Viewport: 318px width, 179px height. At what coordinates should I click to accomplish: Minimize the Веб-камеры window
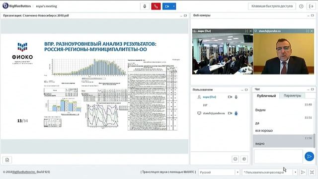point(308,15)
